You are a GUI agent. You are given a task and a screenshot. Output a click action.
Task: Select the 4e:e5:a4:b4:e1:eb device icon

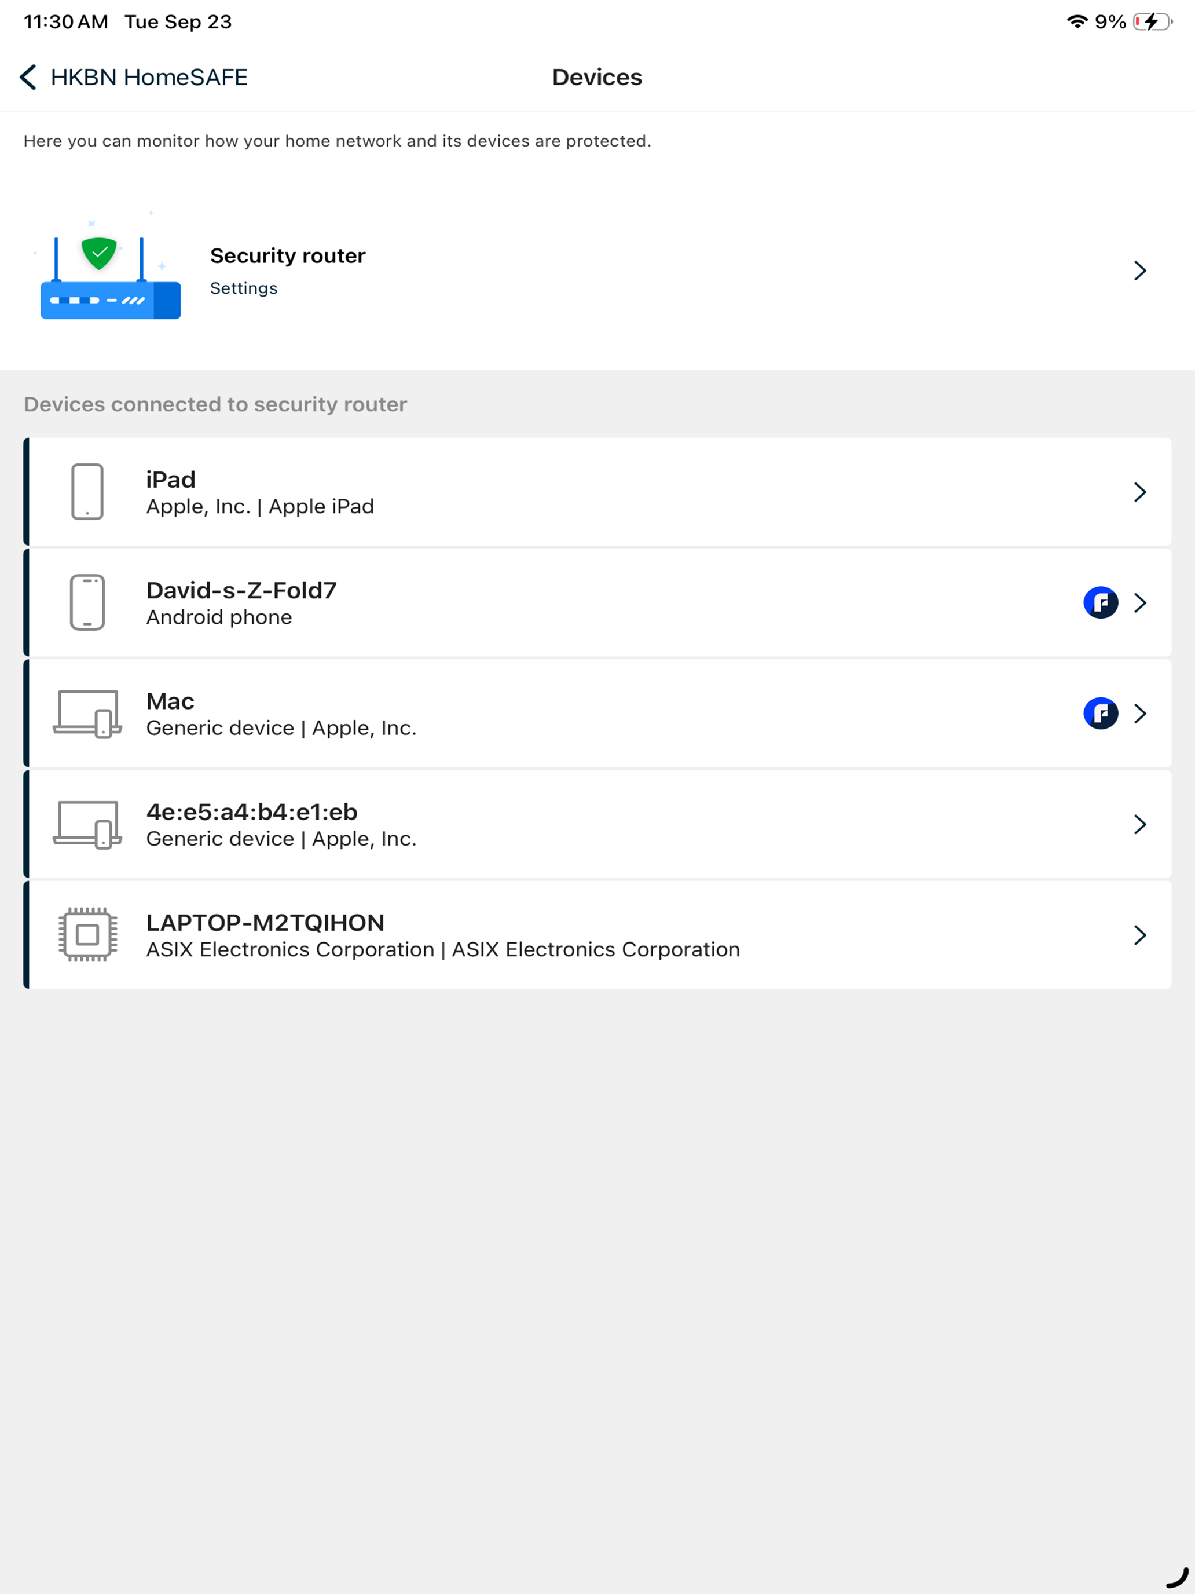pyautogui.click(x=87, y=824)
